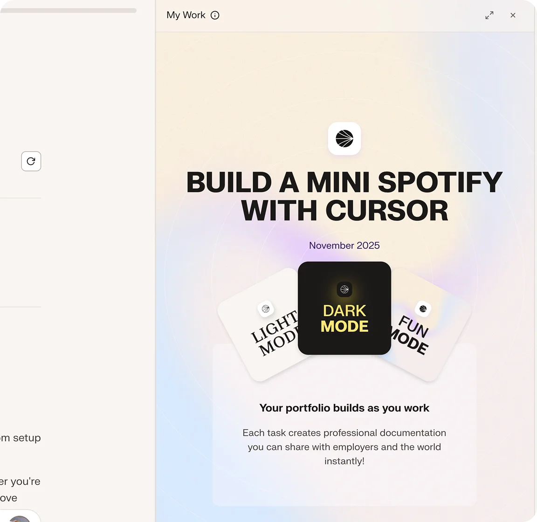Click the progress bar at top left
The width and height of the screenshot is (537, 522).
click(x=69, y=11)
